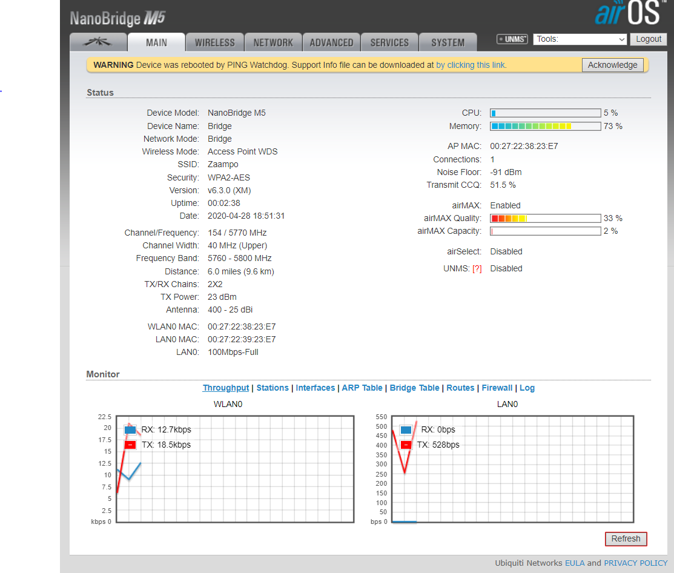674x573 pixels.
Task: Click the airMAX Quality bar
Action: tap(546, 219)
